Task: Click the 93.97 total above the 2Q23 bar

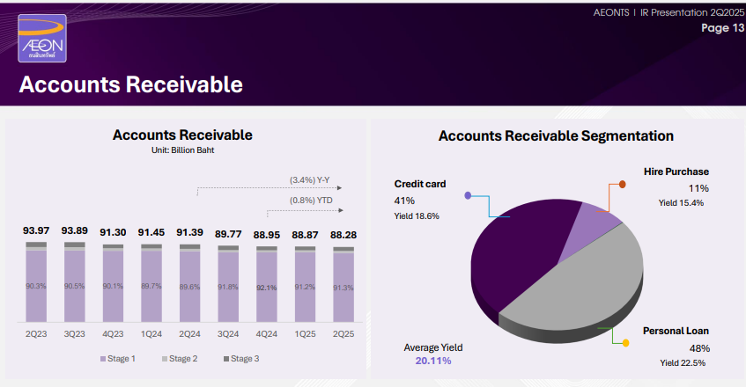Action: [x=36, y=231]
